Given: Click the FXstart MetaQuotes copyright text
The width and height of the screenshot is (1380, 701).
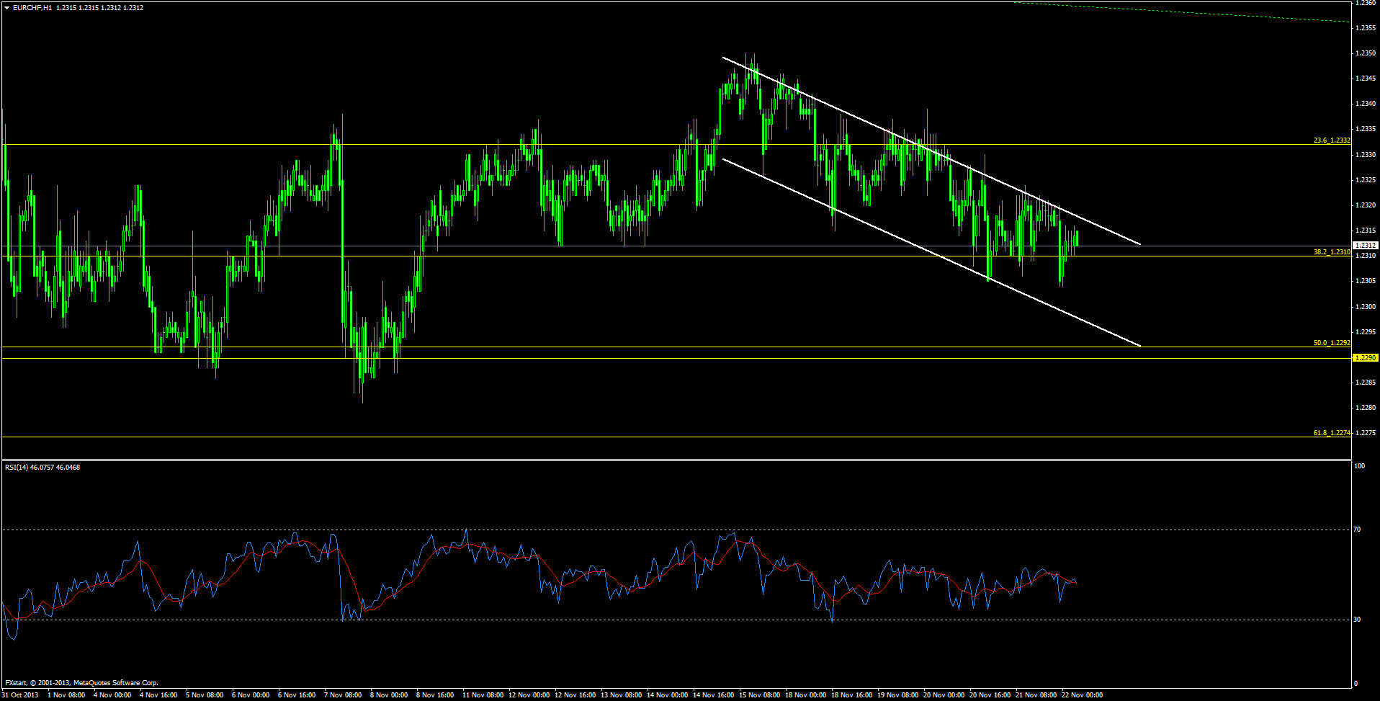Looking at the screenshot, I should pyautogui.click(x=81, y=683).
